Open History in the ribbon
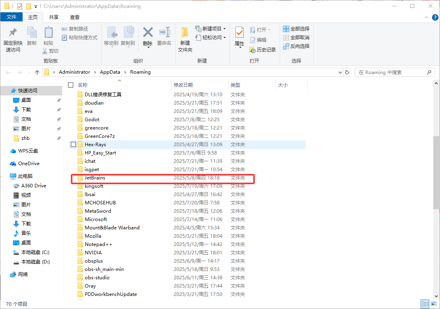Image resolution: width=440 pixels, height=309 pixels. click(x=263, y=50)
